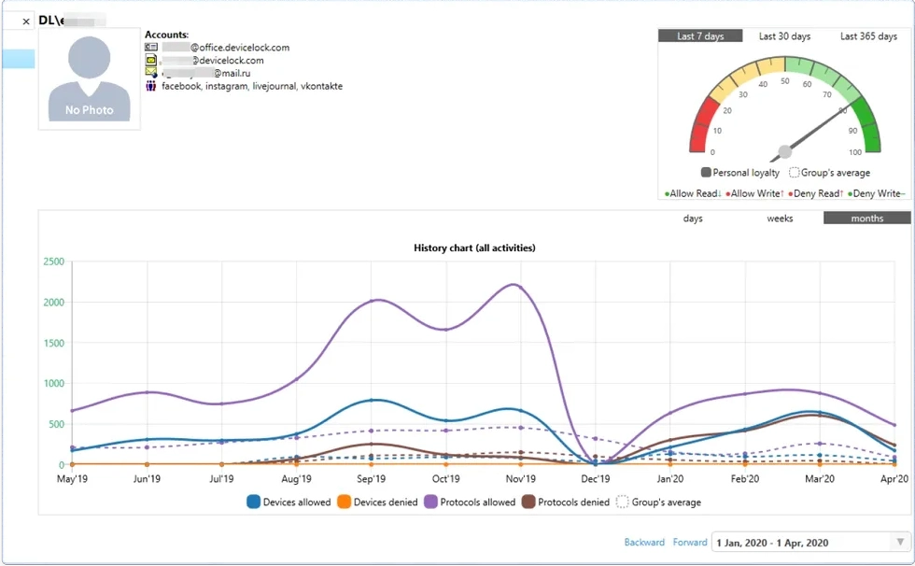The image size is (915, 566).
Task: Click the ID card account icon
Action: click(x=150, y=47)
